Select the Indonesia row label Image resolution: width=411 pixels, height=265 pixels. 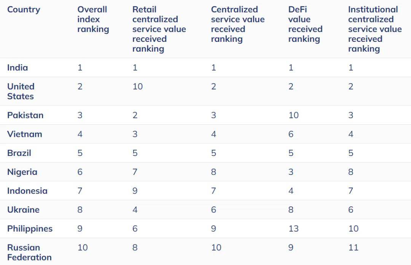27,191
